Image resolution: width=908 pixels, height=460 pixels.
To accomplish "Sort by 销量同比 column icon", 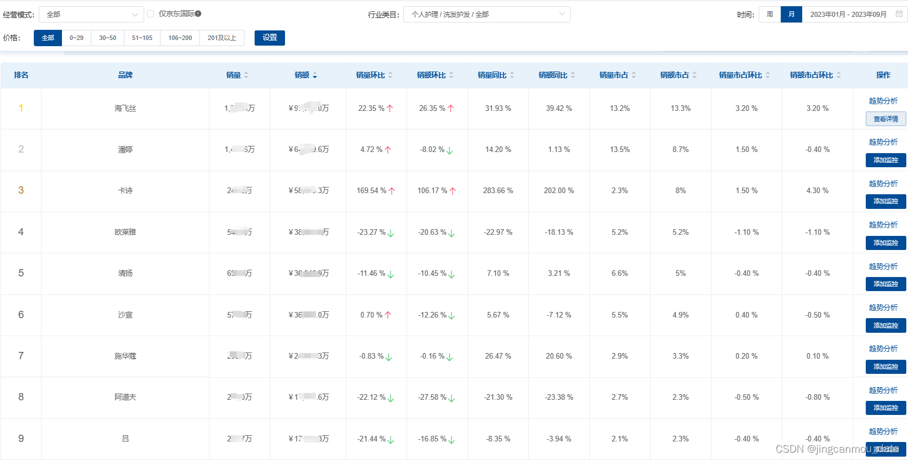I will pyautogui.click(x=512, y=75).
